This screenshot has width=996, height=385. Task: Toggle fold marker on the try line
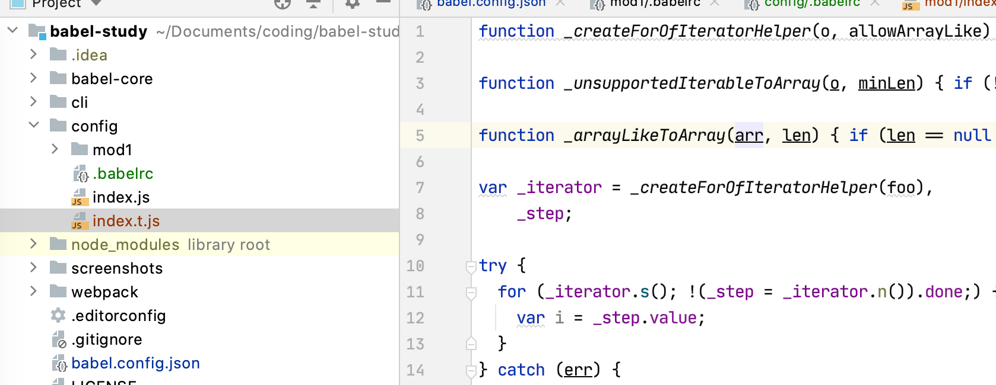(x=471, y=267)
